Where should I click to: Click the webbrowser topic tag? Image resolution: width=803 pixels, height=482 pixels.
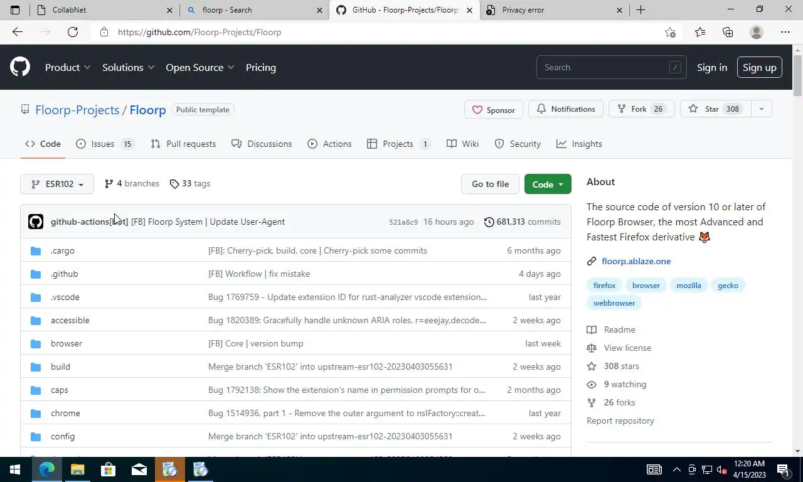(614, 303)
